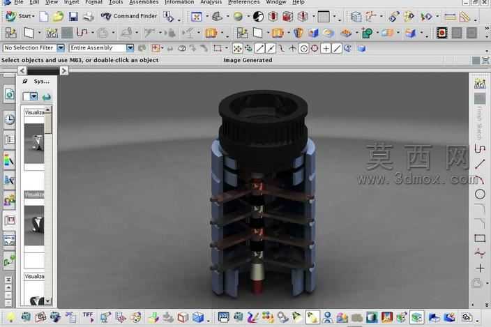Image resolution: width=491 pixels, height=327 pixels.
Task: Select the person silhouette icon in bottom toolbar
Action: [x=328, y=317]
